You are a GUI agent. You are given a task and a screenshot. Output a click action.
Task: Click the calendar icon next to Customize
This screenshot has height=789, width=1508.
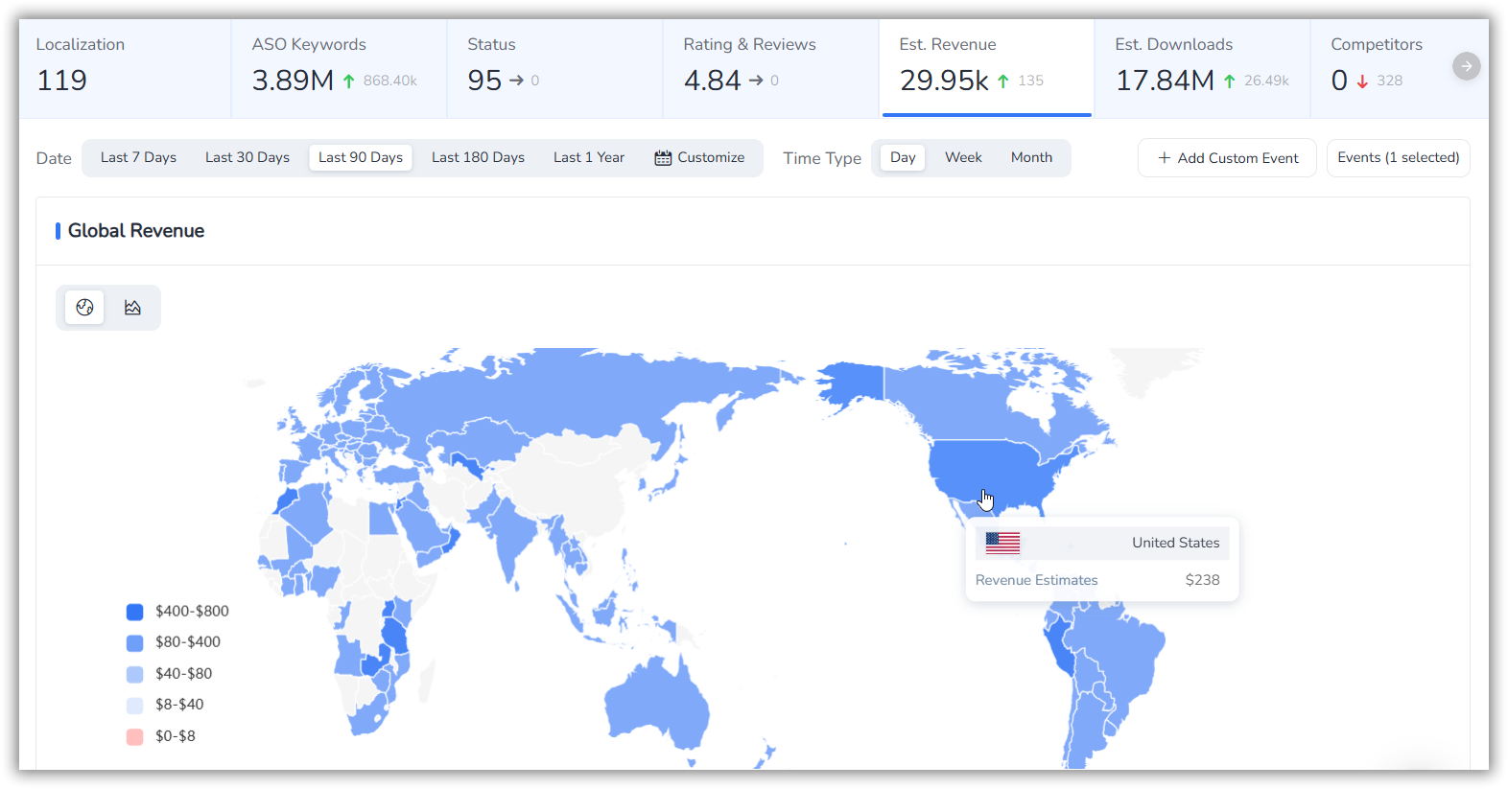[663, 158]
